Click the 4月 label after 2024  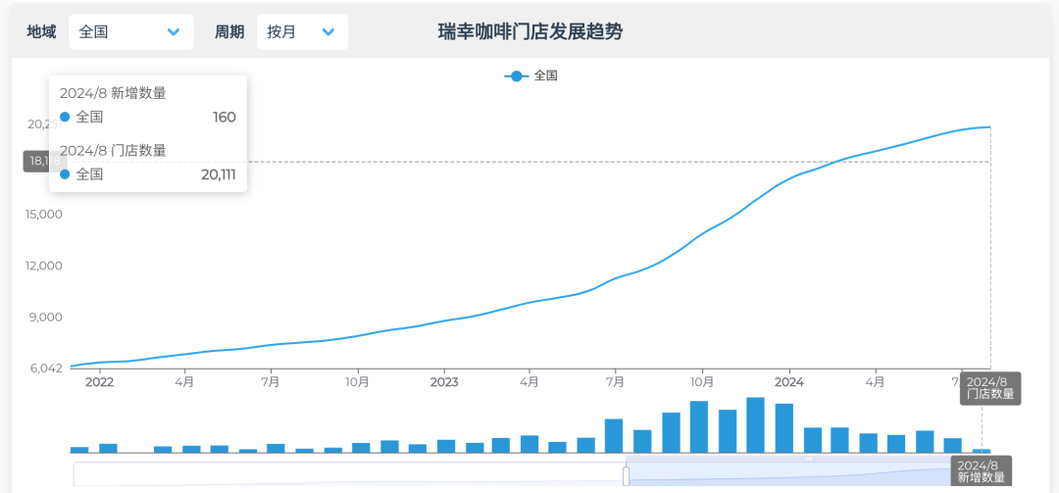point(876,382)
